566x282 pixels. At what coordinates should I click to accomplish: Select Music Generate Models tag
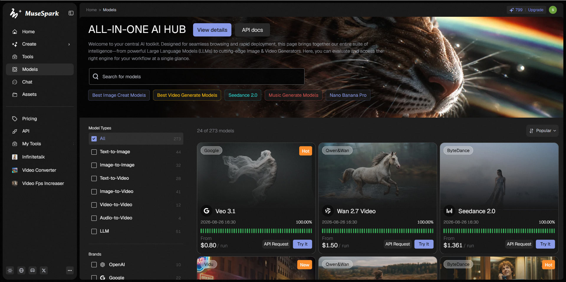[x=294, y=95]
